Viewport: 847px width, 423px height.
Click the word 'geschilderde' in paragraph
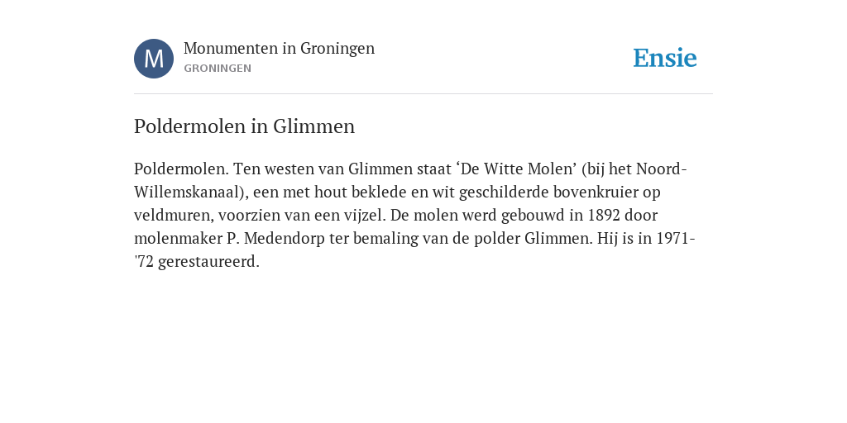click(x=504, y=192)
